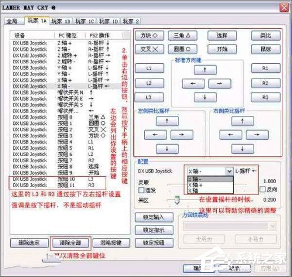Screen dimensions: 292x277
Task: Click the R3 button
Action: (x=265, y=97)
